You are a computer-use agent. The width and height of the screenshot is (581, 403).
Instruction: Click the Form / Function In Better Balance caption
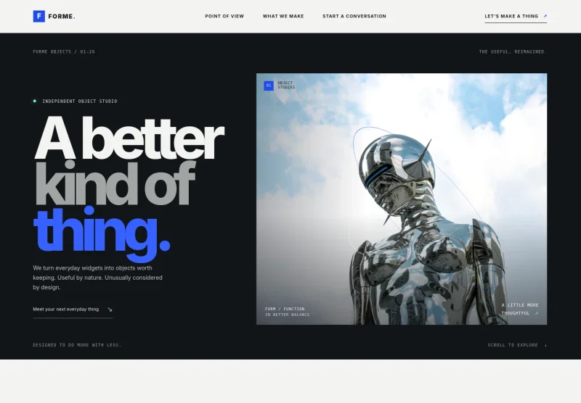tap(287, 312)
